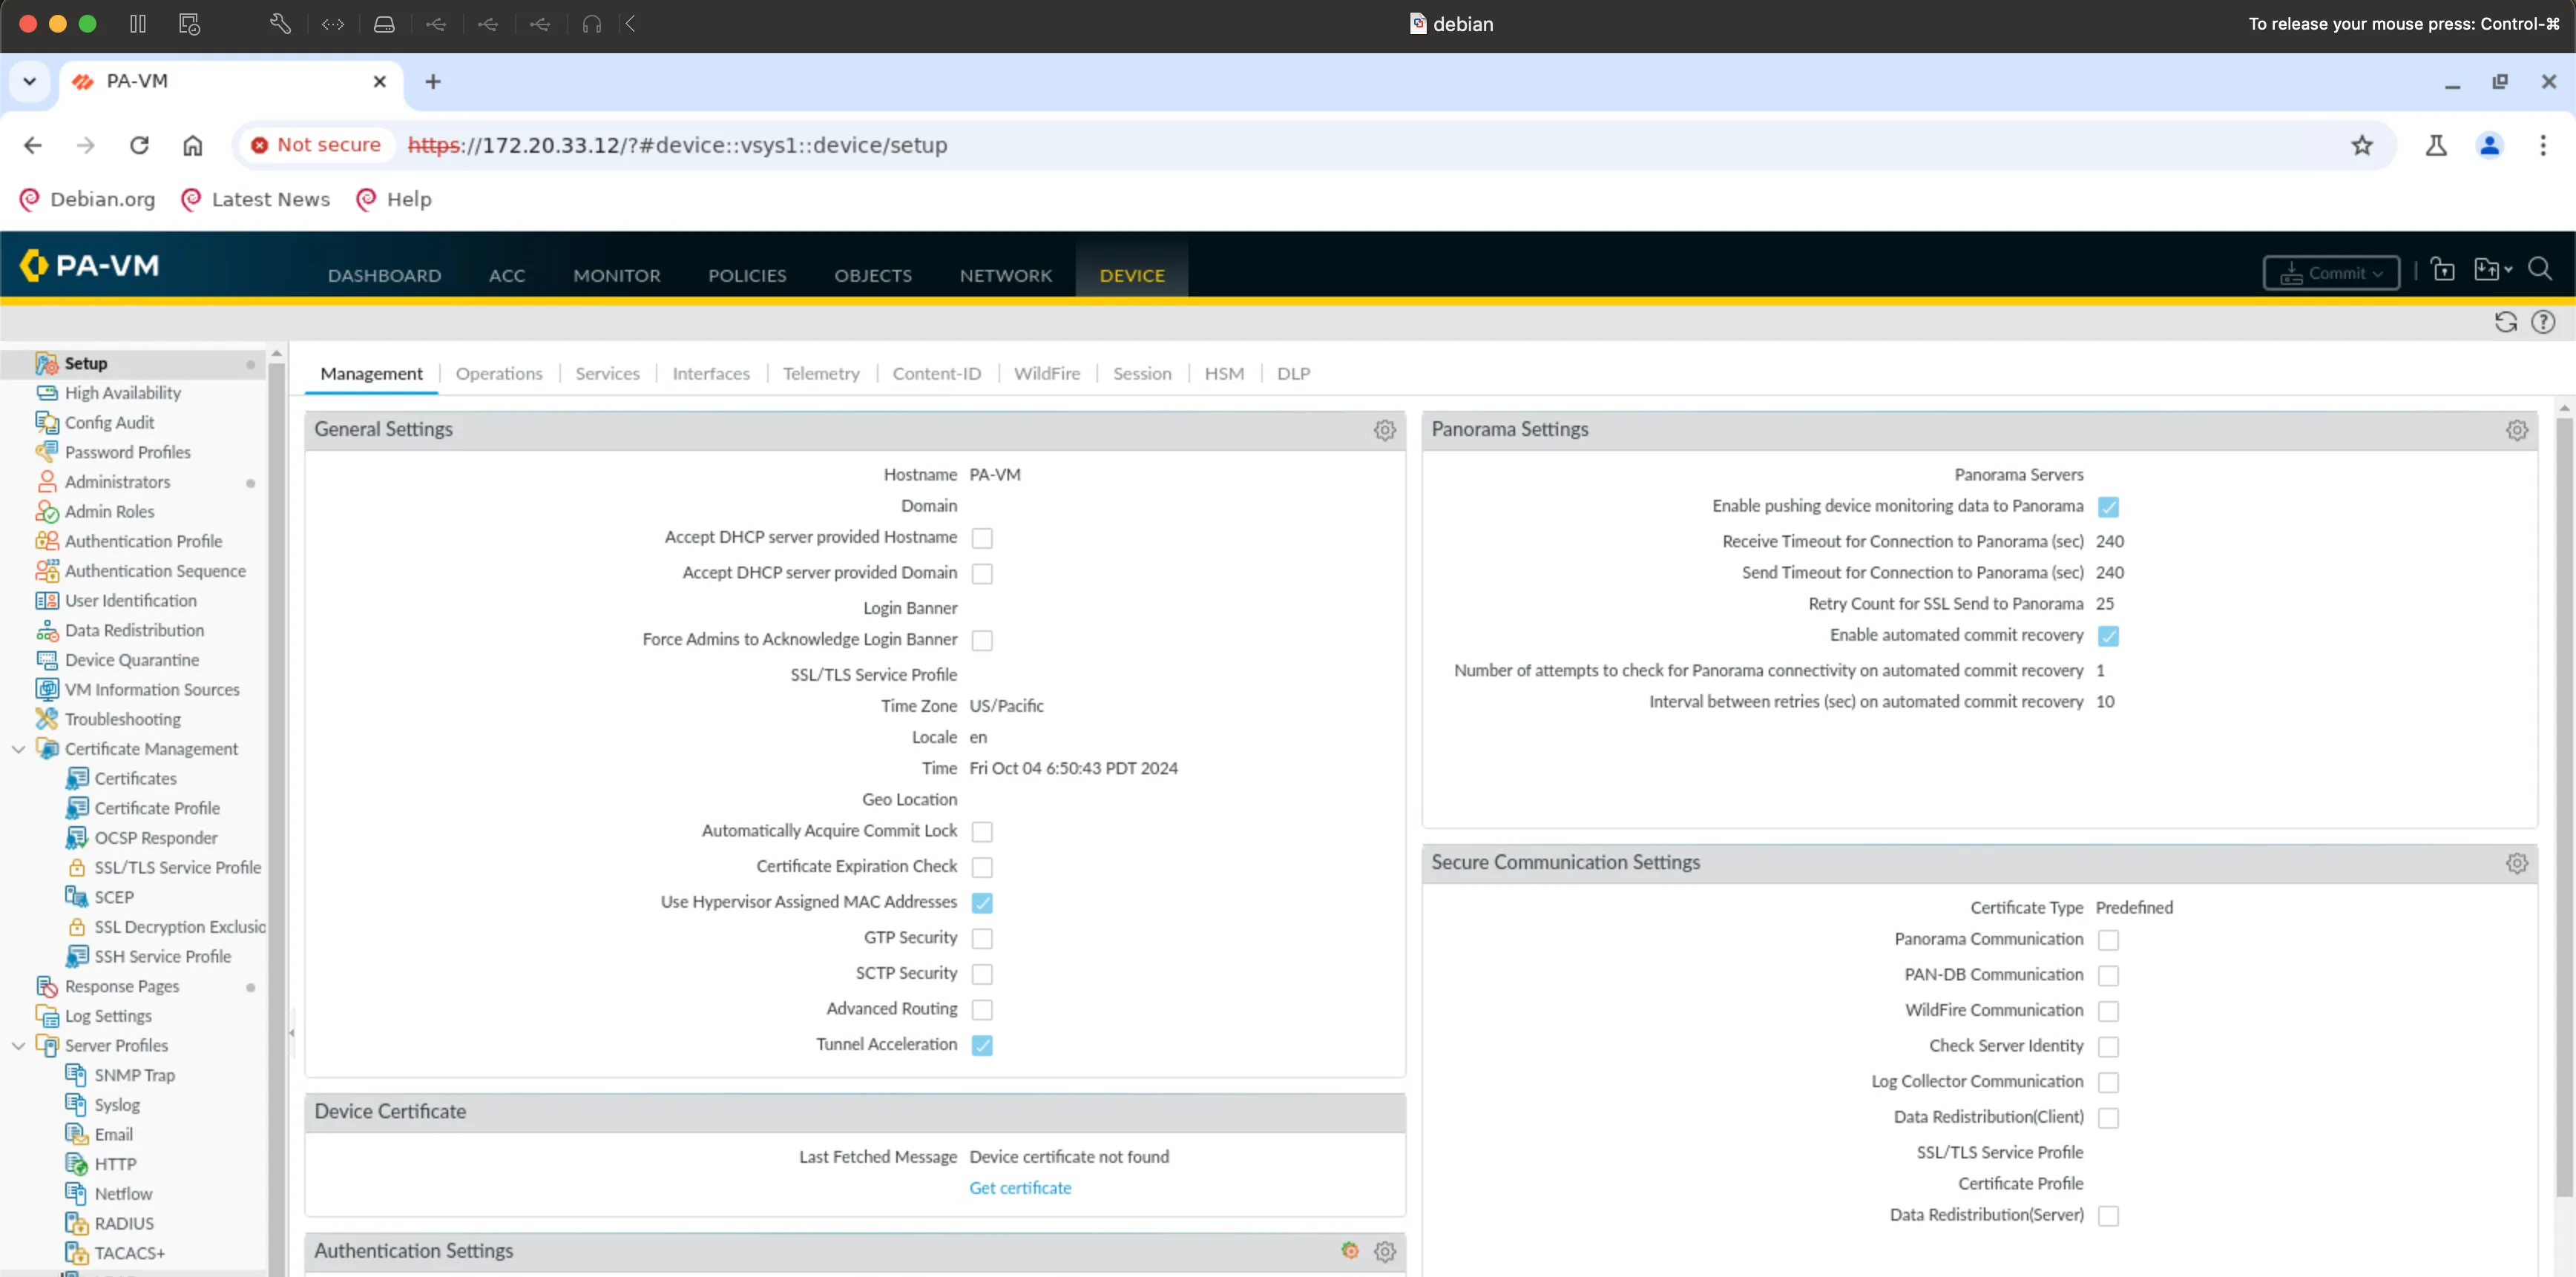Click the refresh icon below Commit
This screenshot has width=2576, height=1277.
tap(2505, 322)
